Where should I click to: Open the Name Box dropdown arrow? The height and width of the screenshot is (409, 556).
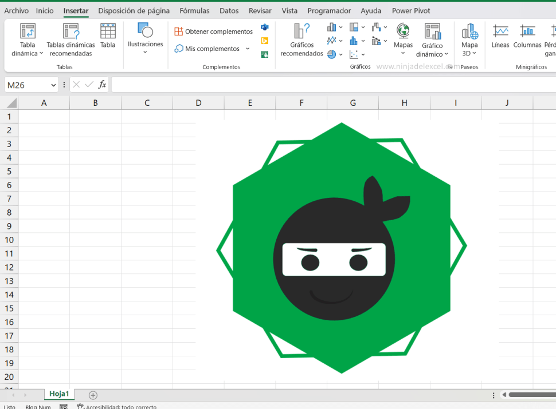pos(53,84)
